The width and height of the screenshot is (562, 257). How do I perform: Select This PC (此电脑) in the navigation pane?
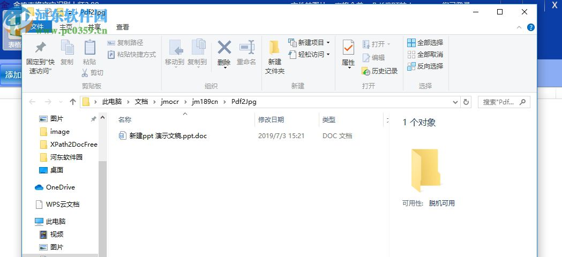(x=50, y=222)
